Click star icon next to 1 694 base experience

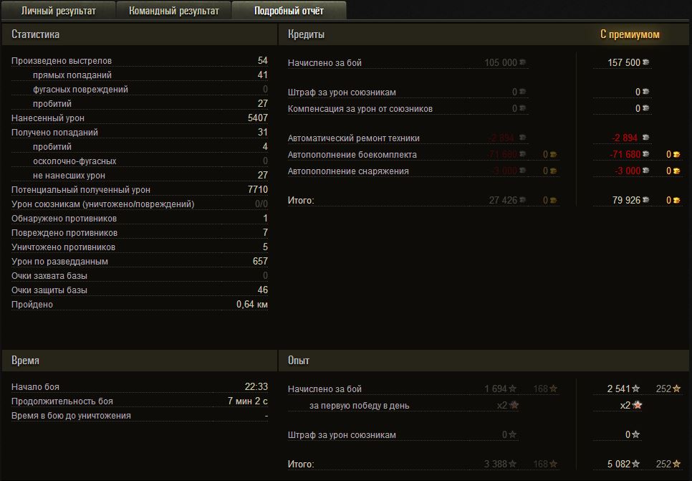[513, 389]
